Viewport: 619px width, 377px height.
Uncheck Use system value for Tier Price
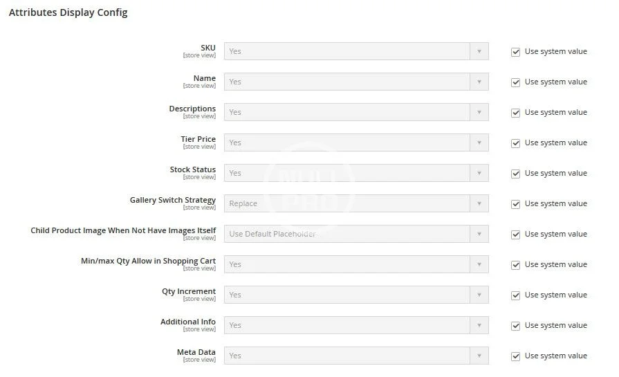point(515,143)
